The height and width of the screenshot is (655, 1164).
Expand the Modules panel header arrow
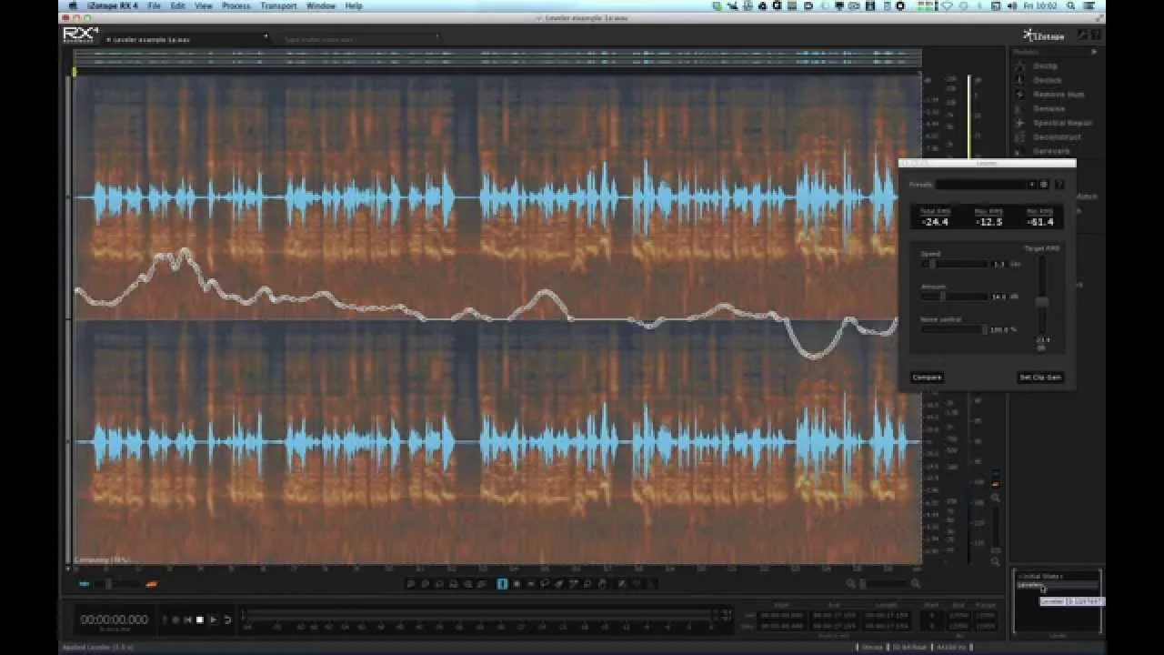click(x=1094, y=52)
